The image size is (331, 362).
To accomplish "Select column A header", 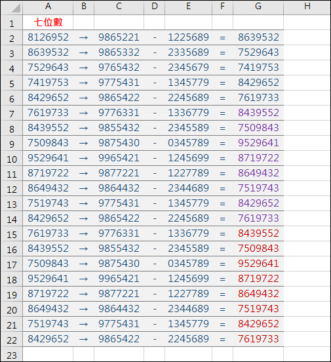I will [48, 7].
